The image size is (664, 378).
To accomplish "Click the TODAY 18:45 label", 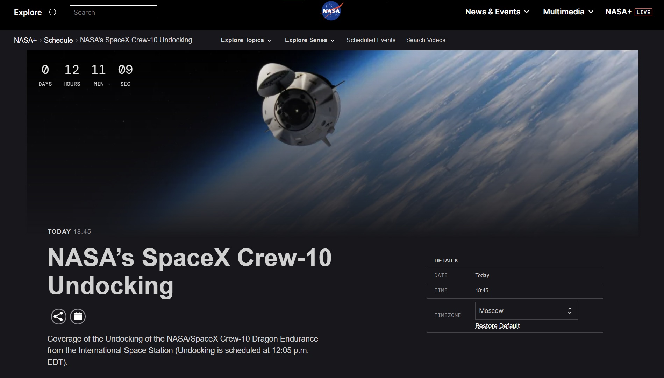I will pyautogui.click(x=69, y=232).
